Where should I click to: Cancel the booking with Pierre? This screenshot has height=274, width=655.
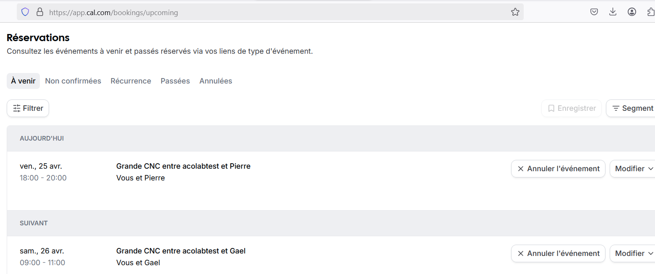558,169
